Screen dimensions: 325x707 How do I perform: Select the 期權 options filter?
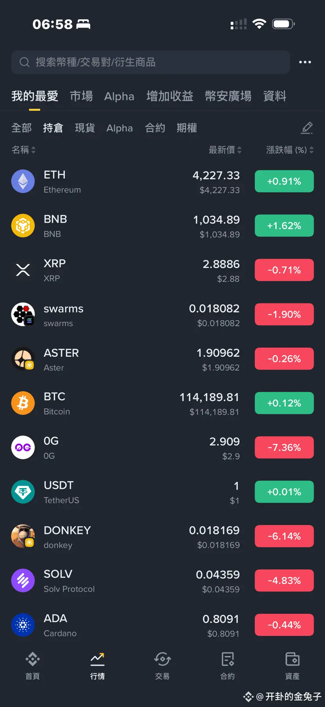click(187, 128)
